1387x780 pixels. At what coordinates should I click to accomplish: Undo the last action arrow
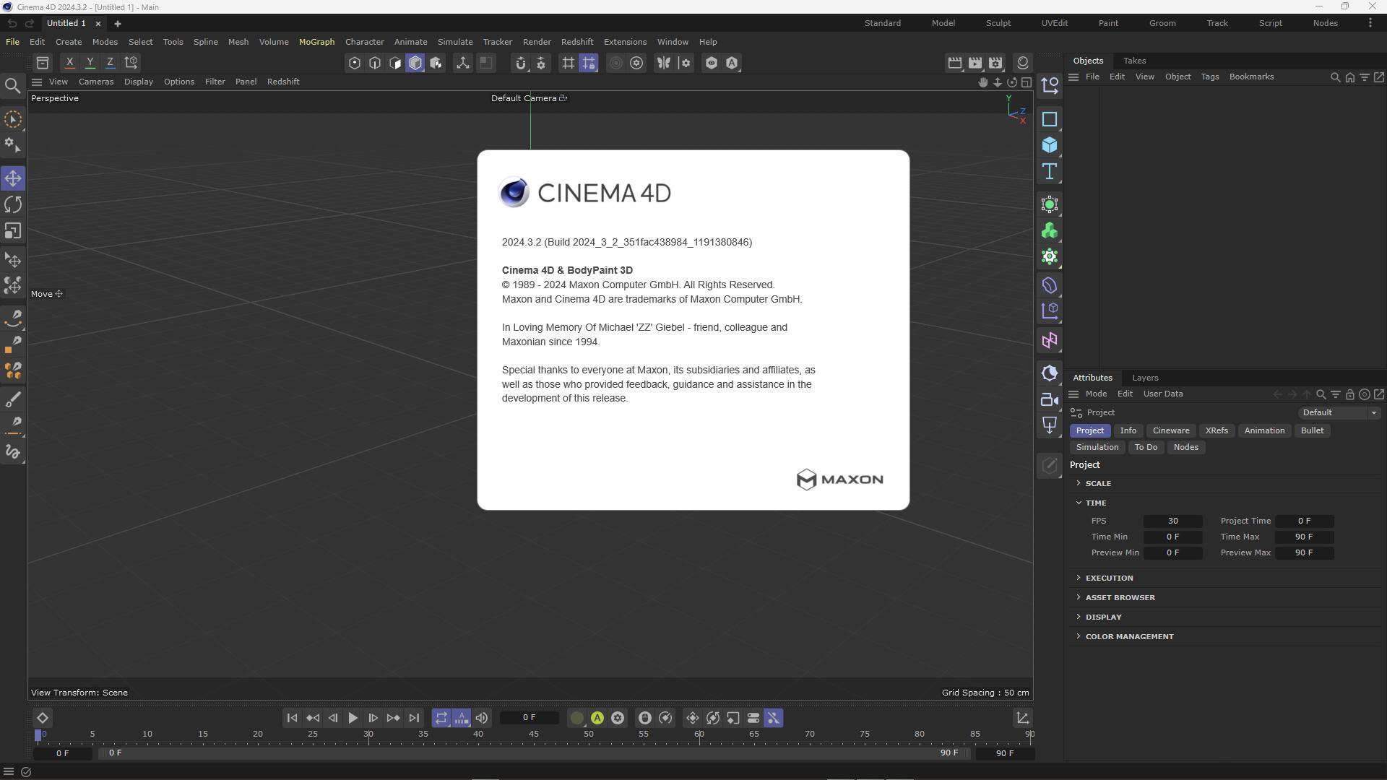point(12,24)
